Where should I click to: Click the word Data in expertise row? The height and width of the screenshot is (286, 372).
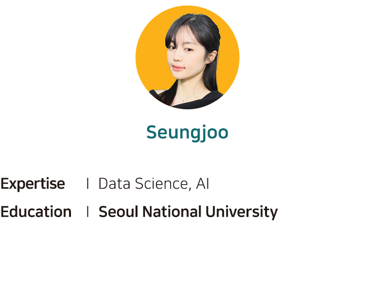click(x=114, y=184)
